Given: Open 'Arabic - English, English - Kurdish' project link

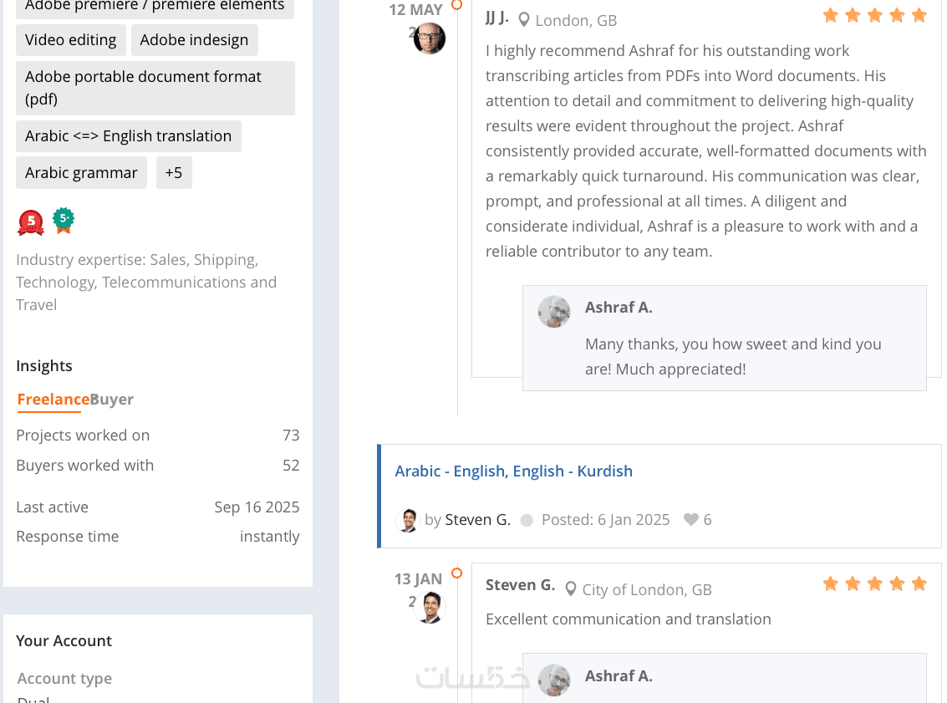Looking at the screenshot, I should 513,471.
